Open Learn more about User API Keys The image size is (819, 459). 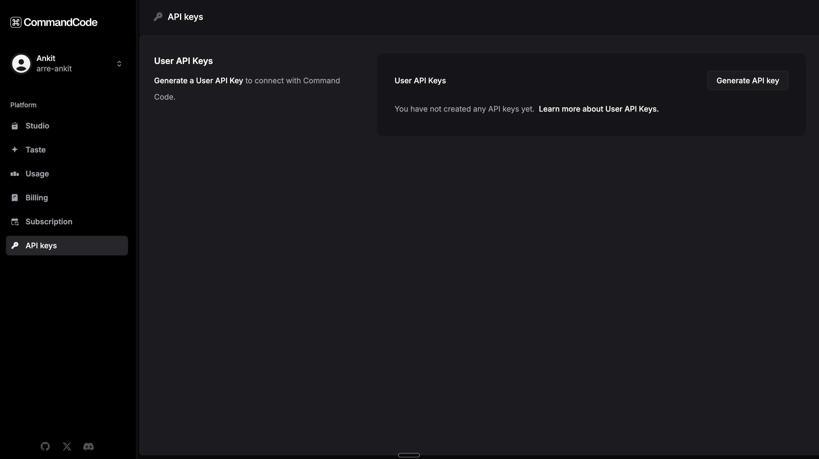click(598, 109)
